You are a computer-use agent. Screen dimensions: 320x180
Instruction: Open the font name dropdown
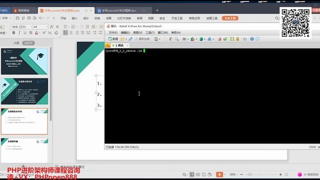[x=31, y=26]
